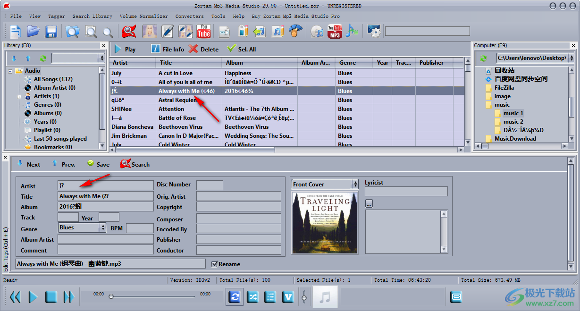Sort the song list by the Artist column header
Viewport: 580px width, 311px height.
[x=133, y=62]
